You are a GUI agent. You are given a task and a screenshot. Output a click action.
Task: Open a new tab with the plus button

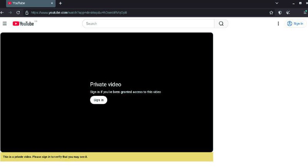point(60,3)
